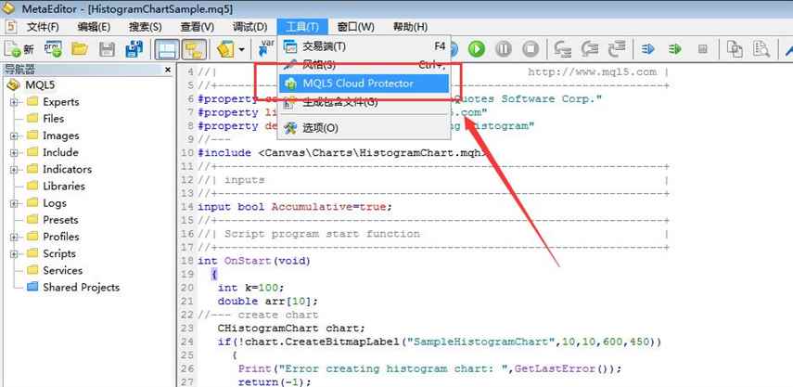Image resolution: width=793 pixels, height=387 pixels.
Task: Close the 导航器 navigator panel
Action: (169, 70)
